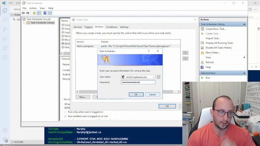
Task: Click in the Password field
Action: click(138, 82)
